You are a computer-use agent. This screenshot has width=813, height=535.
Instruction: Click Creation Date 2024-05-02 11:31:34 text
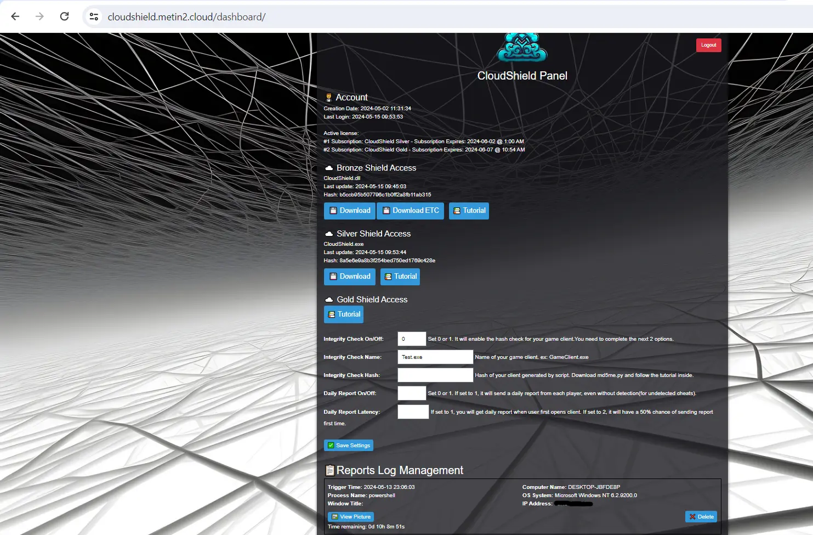[367, 109]
